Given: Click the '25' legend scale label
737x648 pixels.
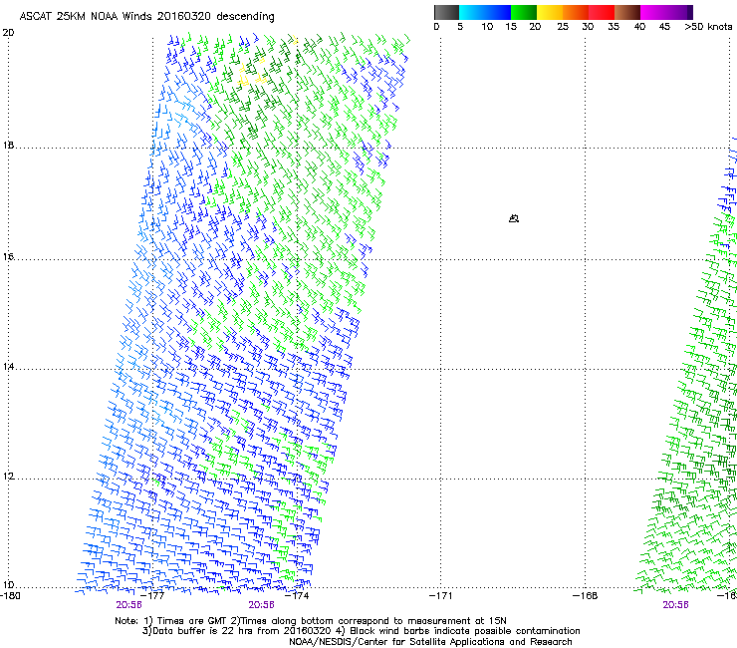Looking at the screenshot, I should click(x=563, y=27).
